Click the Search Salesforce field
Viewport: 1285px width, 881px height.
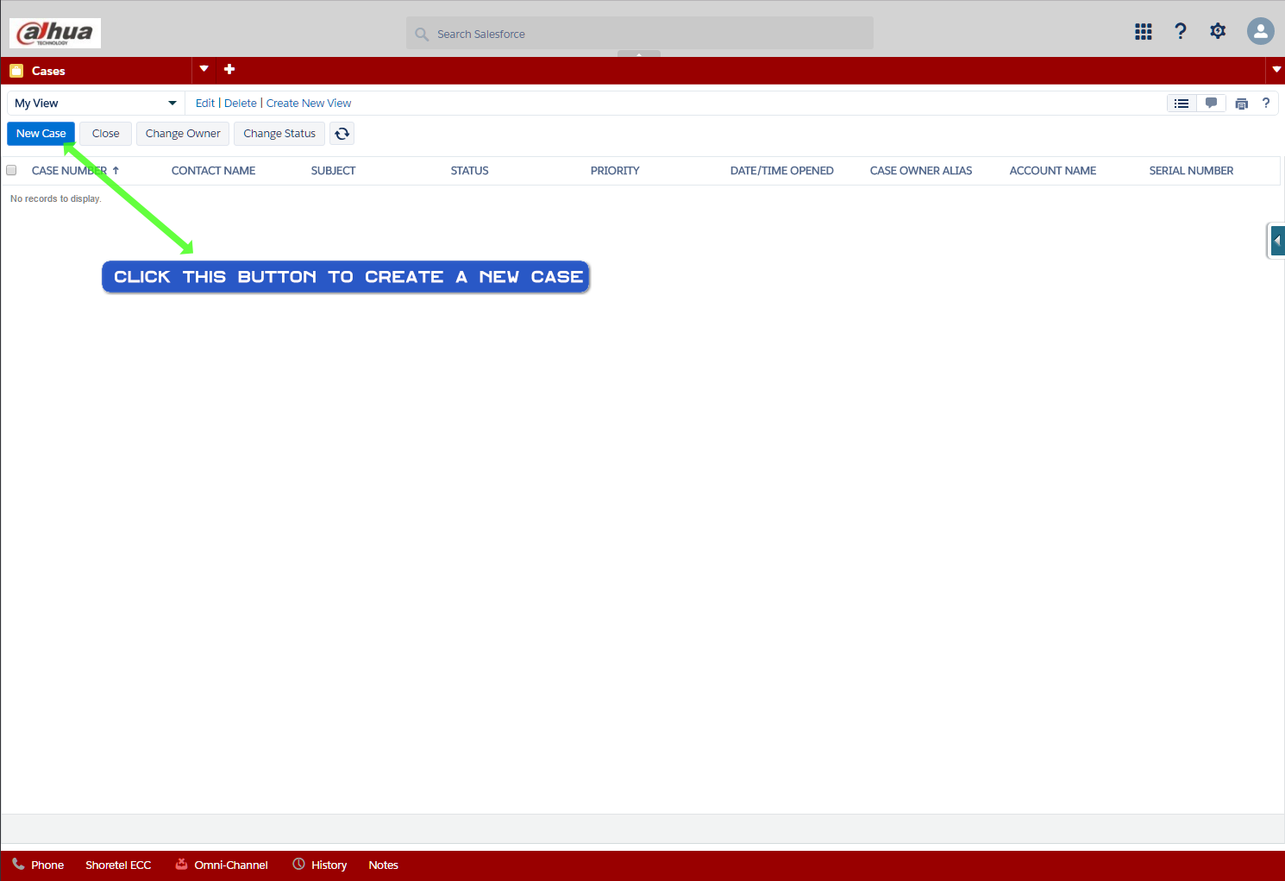point(640,34)
